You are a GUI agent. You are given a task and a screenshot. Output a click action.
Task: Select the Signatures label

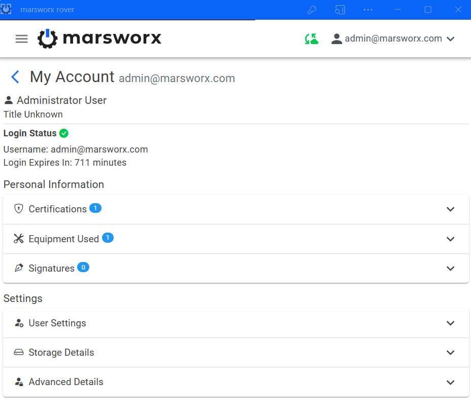click(x=51, y=269)
